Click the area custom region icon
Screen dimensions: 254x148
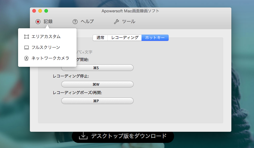click(x=27, y=37)
